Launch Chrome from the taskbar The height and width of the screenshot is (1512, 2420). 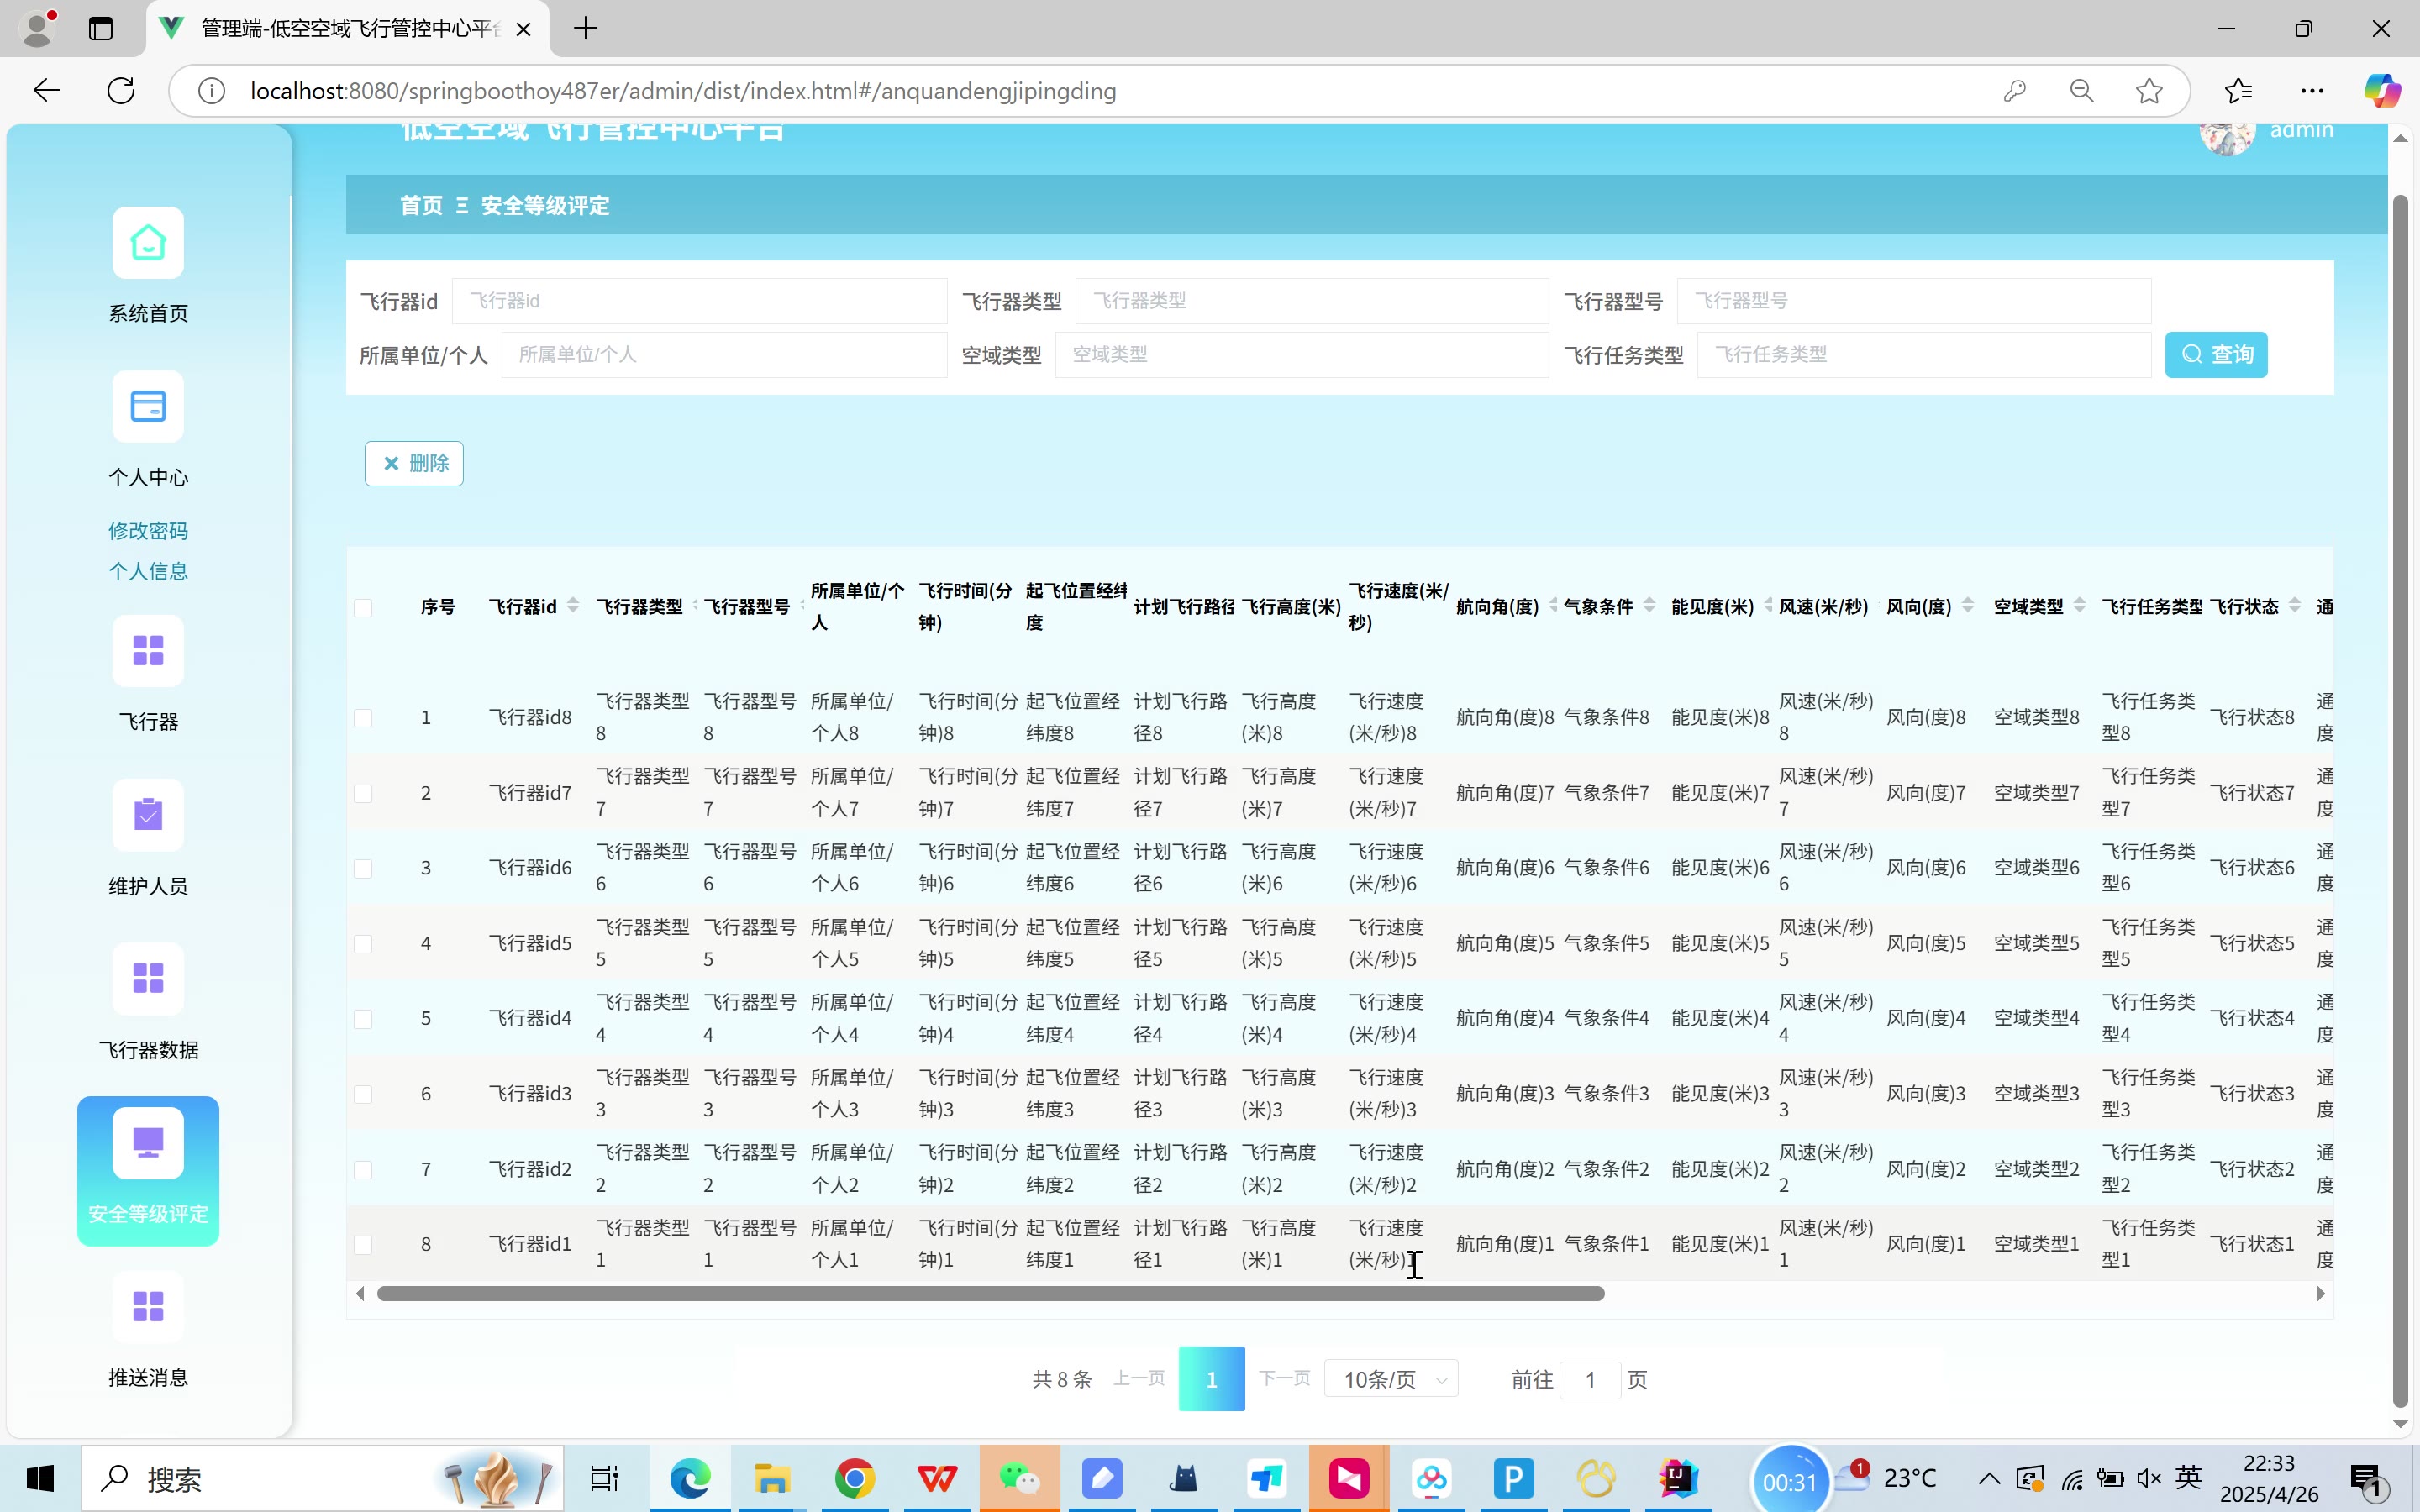[854, 1478]
